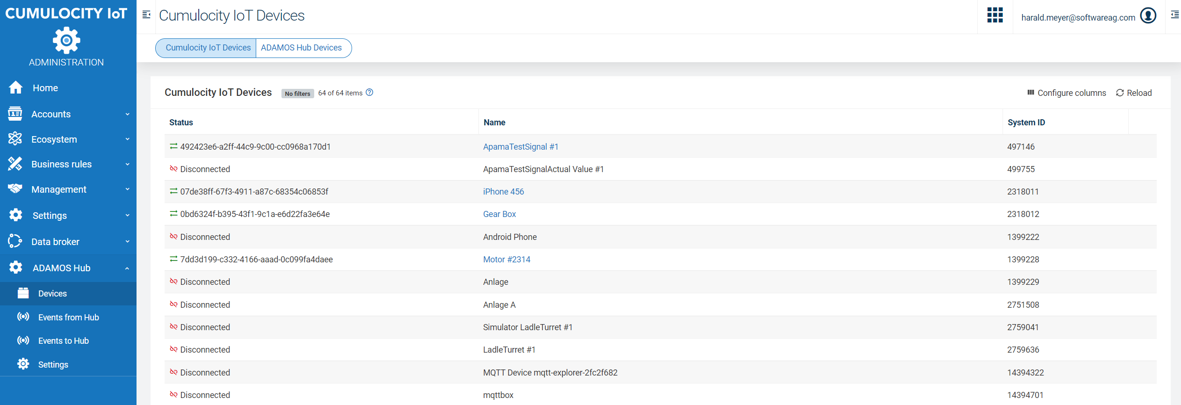This screenshot has width=1181, height=405.
Task: Click the Business rules icon
Action: pyautogui.click(x=15, y=164)
